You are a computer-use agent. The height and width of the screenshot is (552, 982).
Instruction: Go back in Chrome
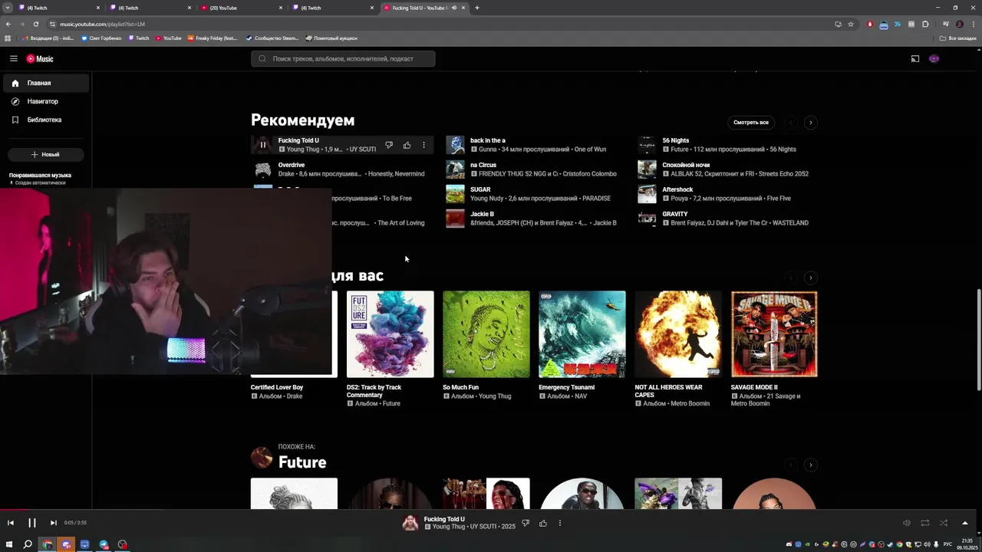tap(8, 24)
